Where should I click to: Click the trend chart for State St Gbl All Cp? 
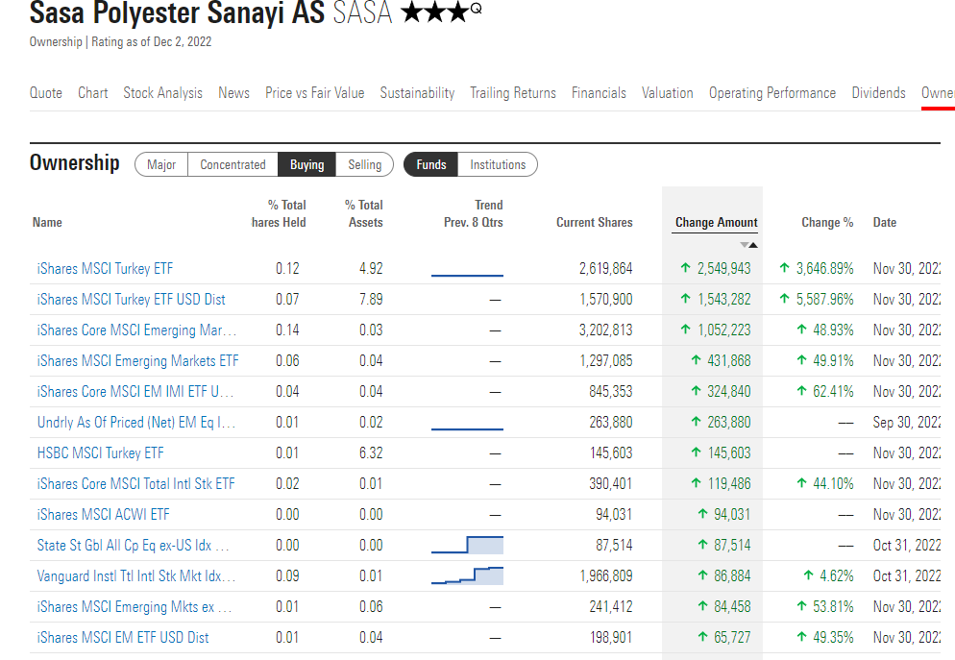(x=467, y=545)
